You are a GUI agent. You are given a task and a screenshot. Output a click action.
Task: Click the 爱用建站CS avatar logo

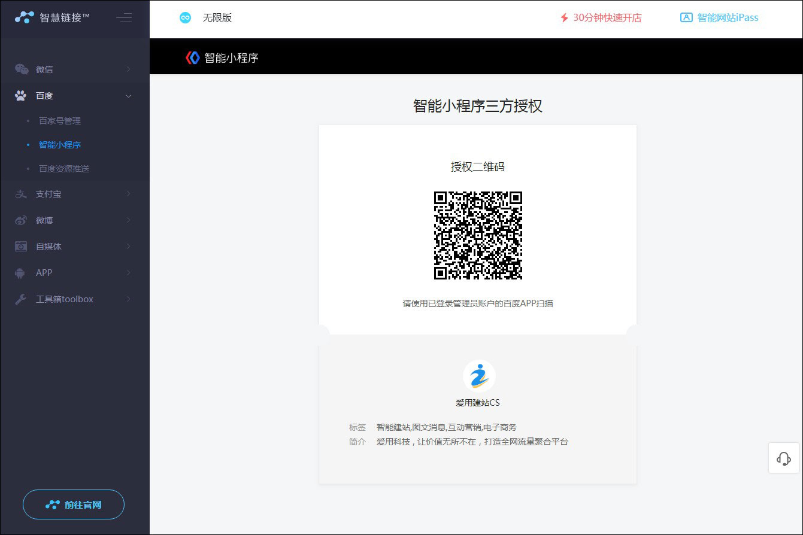click(x=479, y=376)
